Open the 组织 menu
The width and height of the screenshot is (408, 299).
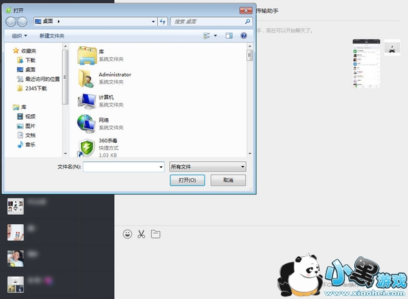(19, 36)
